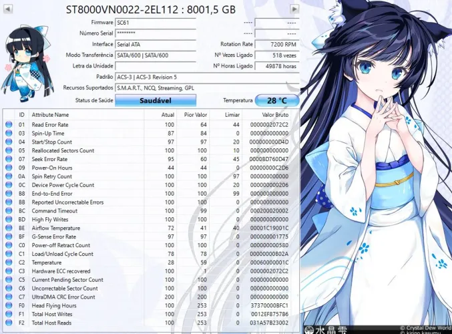Select raw value 00020002​0002 of Command Timeout

[x=269, y=211]
